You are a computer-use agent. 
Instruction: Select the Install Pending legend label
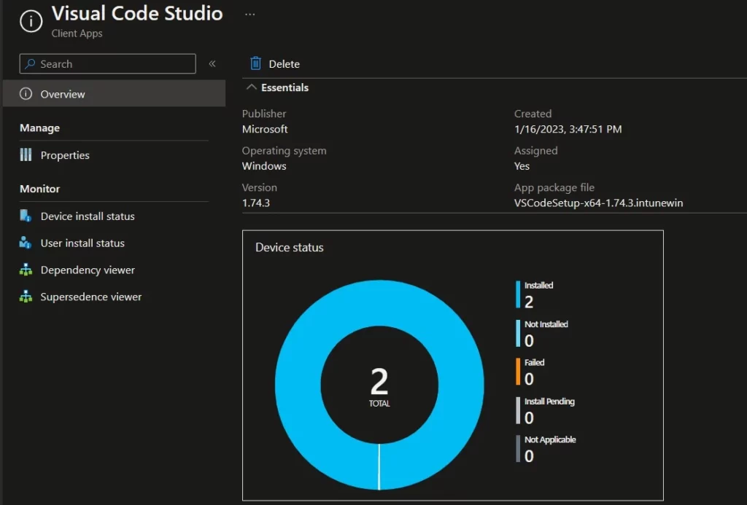[x=550, y=402]
